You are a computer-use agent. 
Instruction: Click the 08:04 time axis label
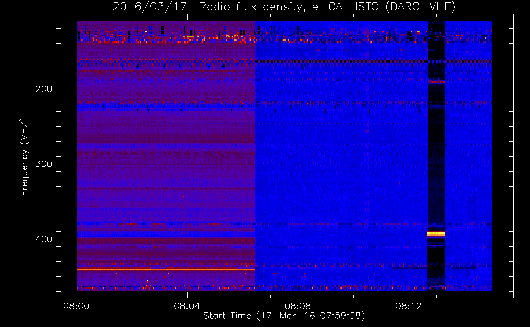point(187,306)
